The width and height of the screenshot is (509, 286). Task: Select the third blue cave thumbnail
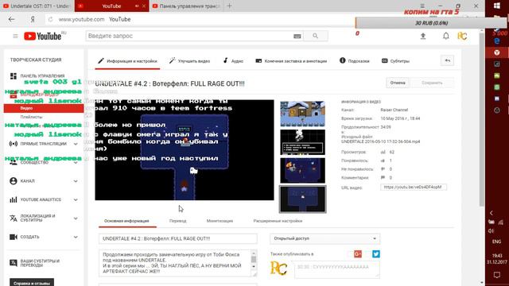tap(302, 171)
